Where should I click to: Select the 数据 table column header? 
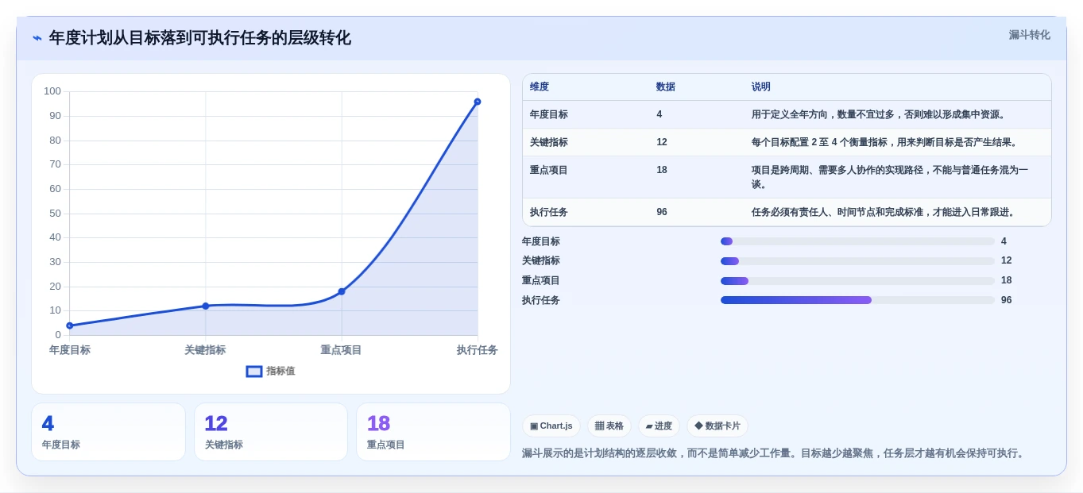666,87
